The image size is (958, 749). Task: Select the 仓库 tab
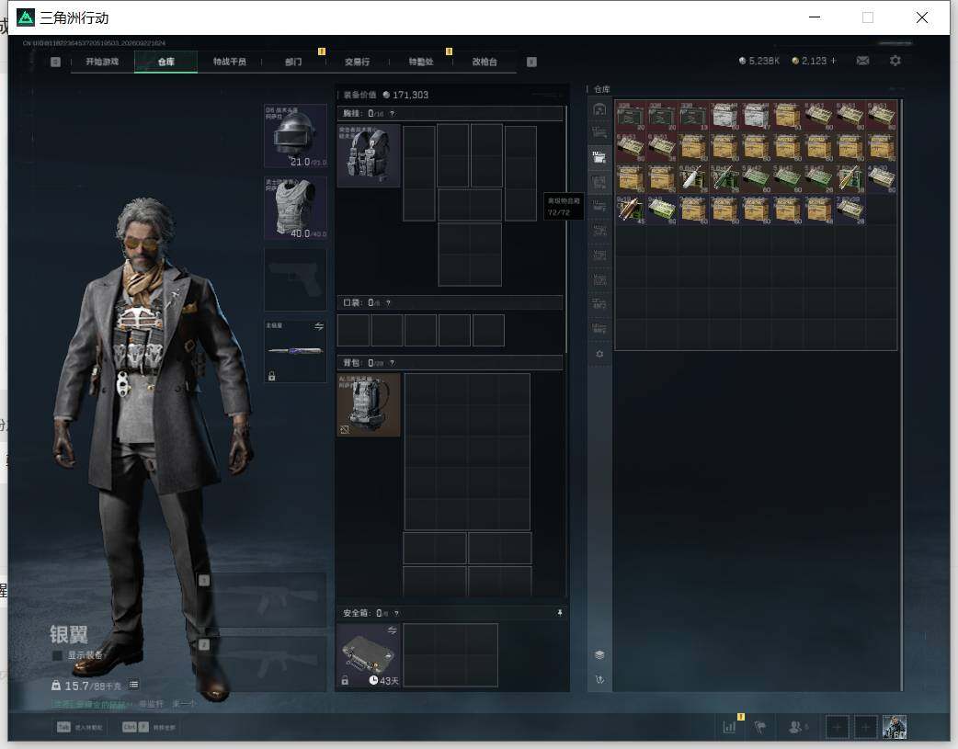(165, 62)
